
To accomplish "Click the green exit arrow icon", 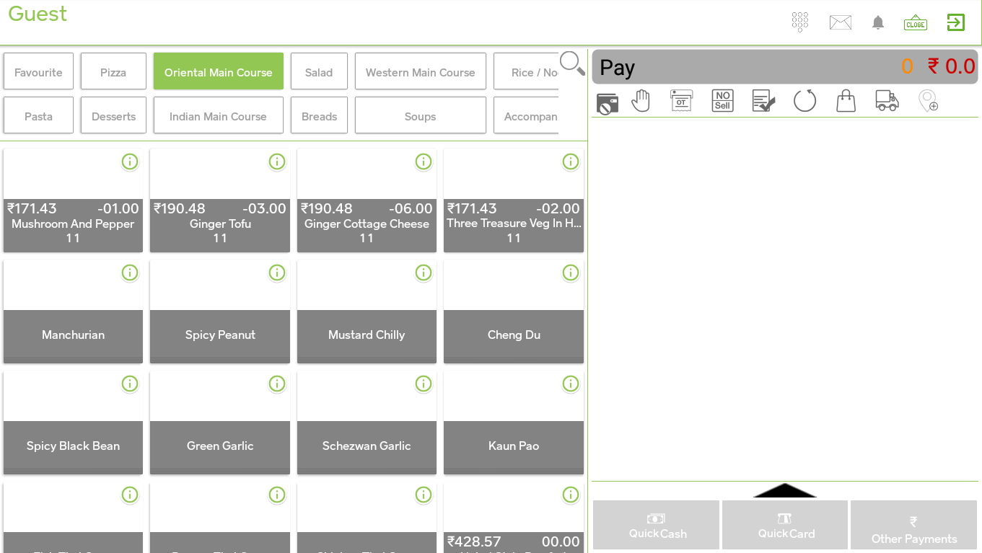I will (956, 22).
